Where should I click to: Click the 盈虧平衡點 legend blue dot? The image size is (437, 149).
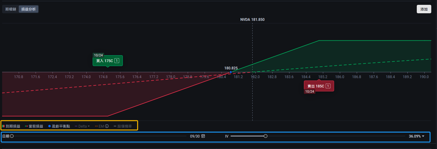(49, 126)
